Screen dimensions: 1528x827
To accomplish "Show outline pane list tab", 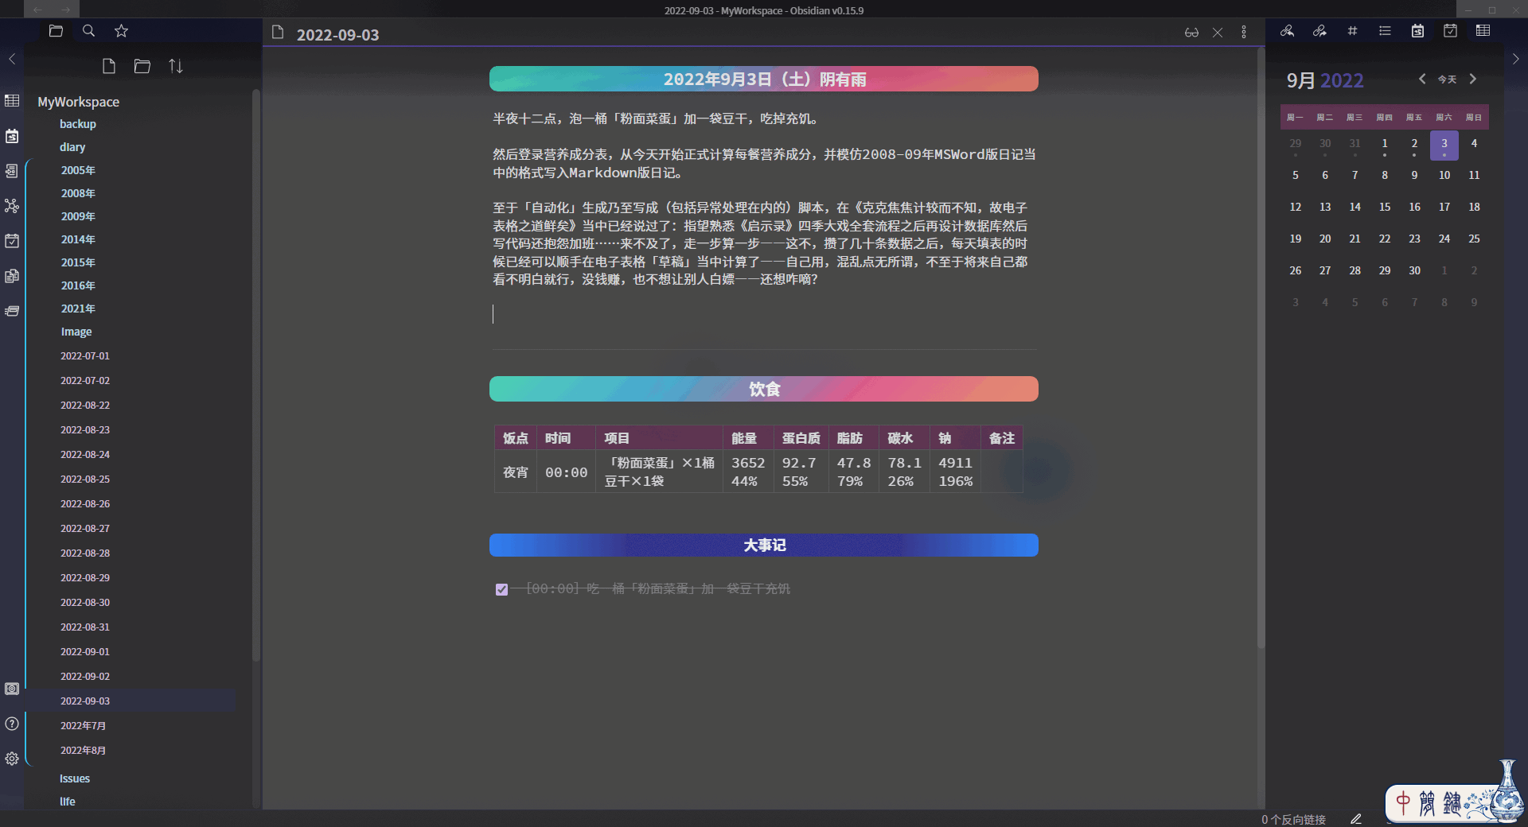I will point(1385,31).
